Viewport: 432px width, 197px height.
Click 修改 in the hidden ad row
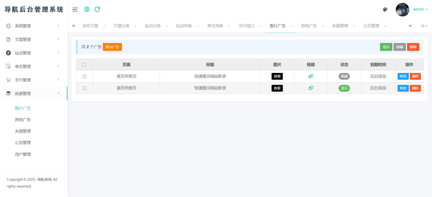click(x=403, y=76)
